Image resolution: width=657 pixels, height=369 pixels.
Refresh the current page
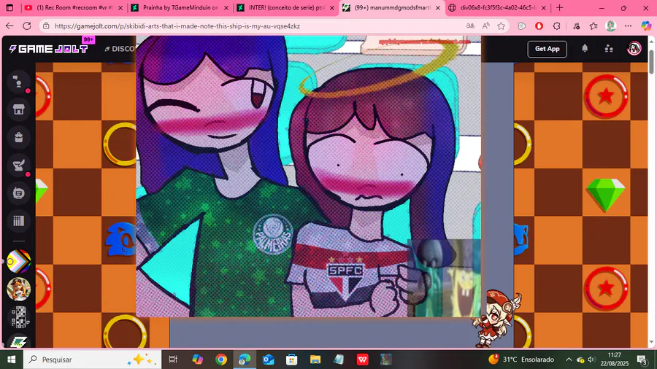point(27,26)
